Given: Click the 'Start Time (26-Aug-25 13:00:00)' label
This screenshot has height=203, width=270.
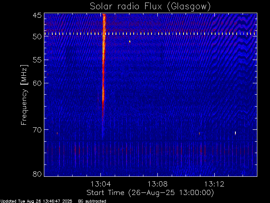Looking at the screenshot, I should (x=150, y=193).
